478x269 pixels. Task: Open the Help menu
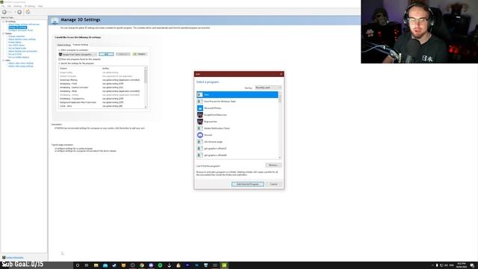[x=40, y=6]
